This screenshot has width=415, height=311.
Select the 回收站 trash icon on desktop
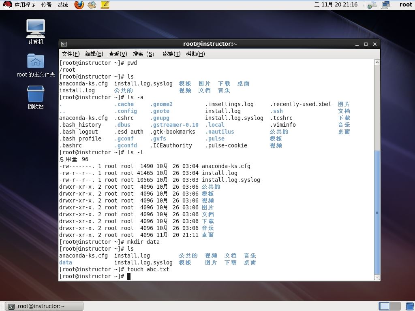(x=36, y=97)
